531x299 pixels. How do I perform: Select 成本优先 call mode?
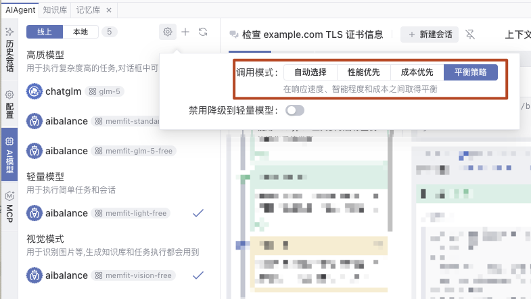[x=417, y=72]
